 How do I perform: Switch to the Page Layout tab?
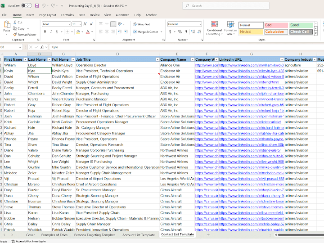click(x=48, y=15)
